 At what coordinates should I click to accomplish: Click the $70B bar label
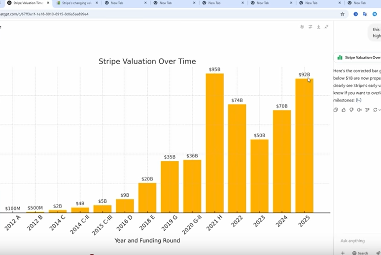282,106
